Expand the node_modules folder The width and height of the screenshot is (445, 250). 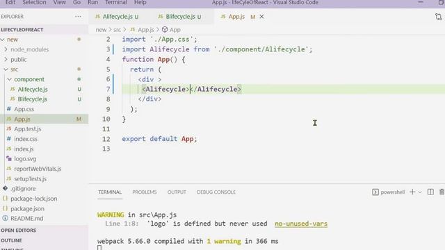click(x=6, y=49)
